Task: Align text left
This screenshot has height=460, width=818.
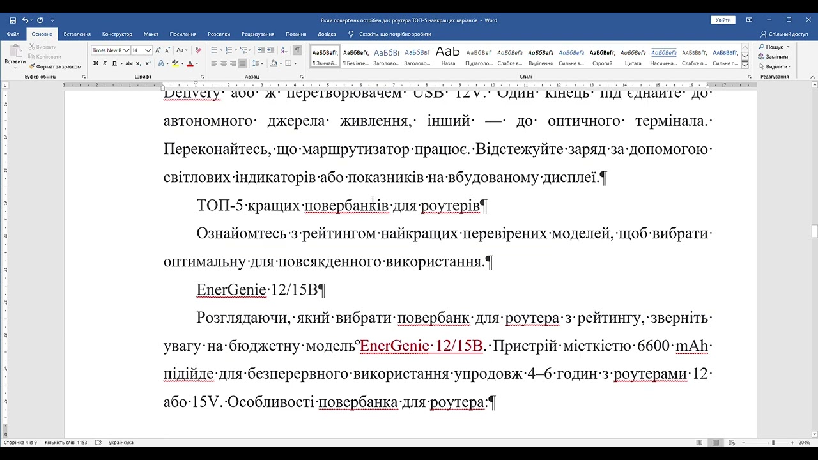Action: point(214,63)
